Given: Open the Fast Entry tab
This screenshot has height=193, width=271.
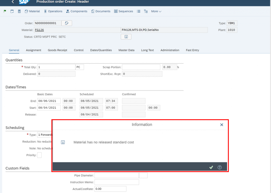Looking at the screenshot, I should click(193, 50).
